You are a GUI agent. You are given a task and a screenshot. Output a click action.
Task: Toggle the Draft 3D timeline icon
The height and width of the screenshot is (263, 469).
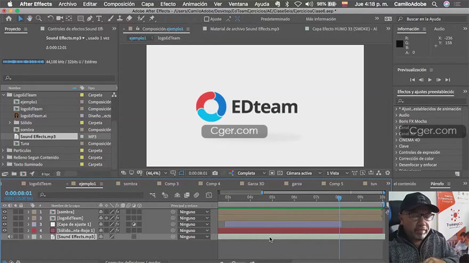click(165, 195)
